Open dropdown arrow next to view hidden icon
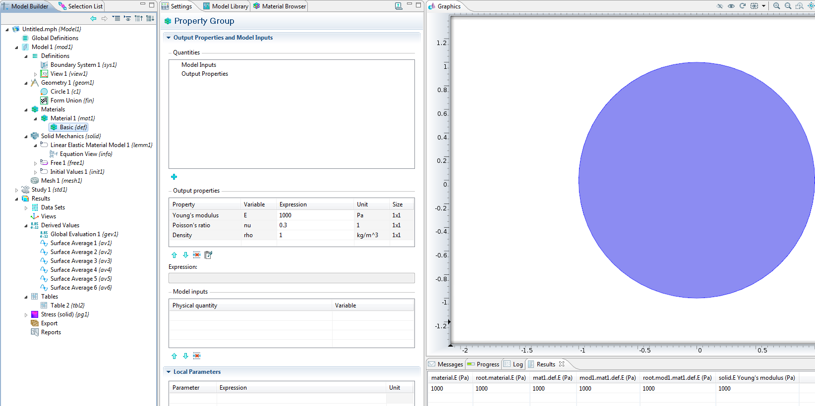 [x=763, y=6]
